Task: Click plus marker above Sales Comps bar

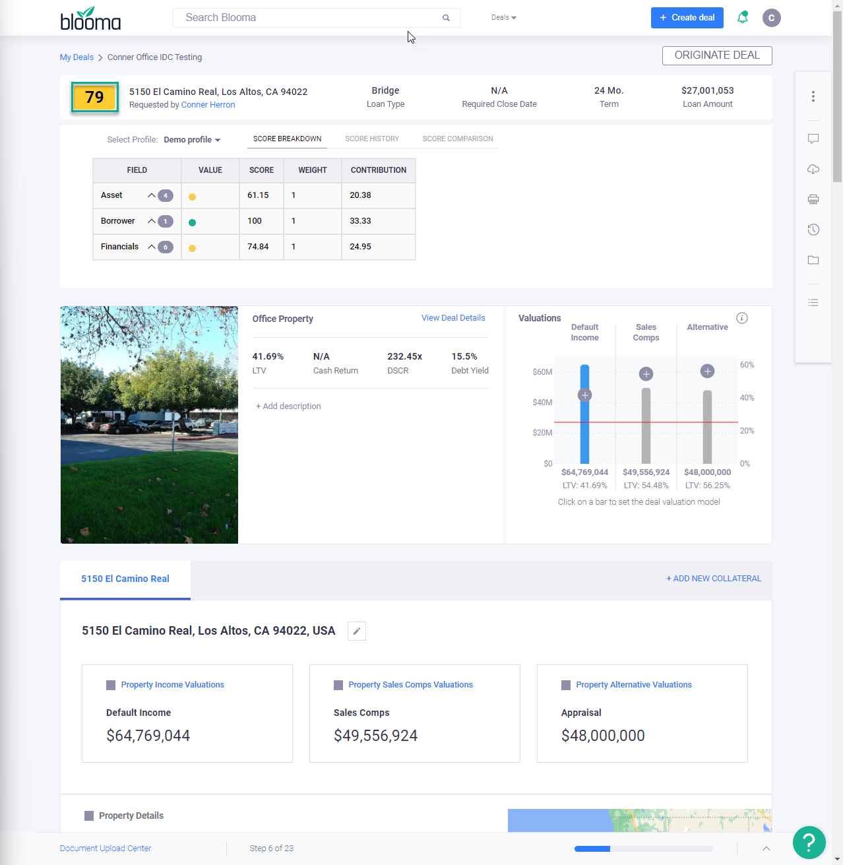Action: pos(646,374)
